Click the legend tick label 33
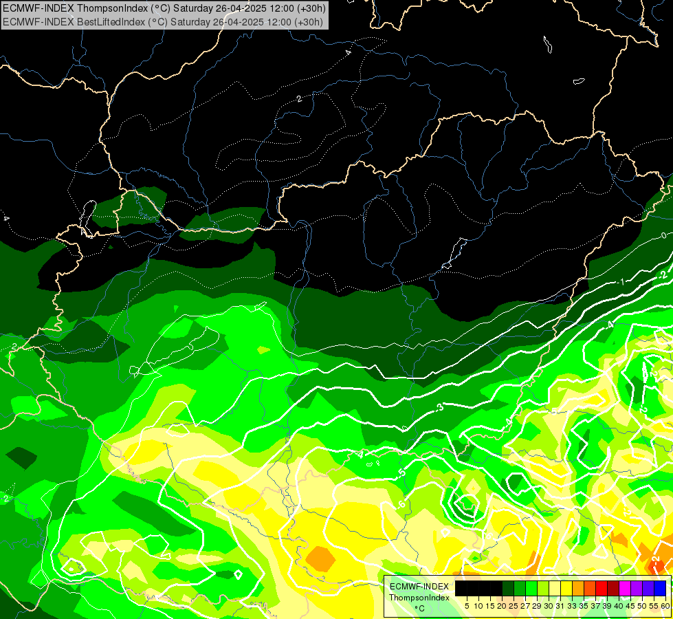This screenshot has height=619, width=673. pyautogui.click(x=572, y=606)
